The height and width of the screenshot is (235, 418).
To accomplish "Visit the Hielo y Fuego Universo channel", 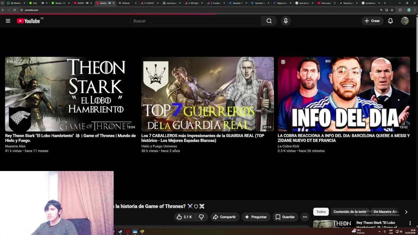I will coord(159,146).
